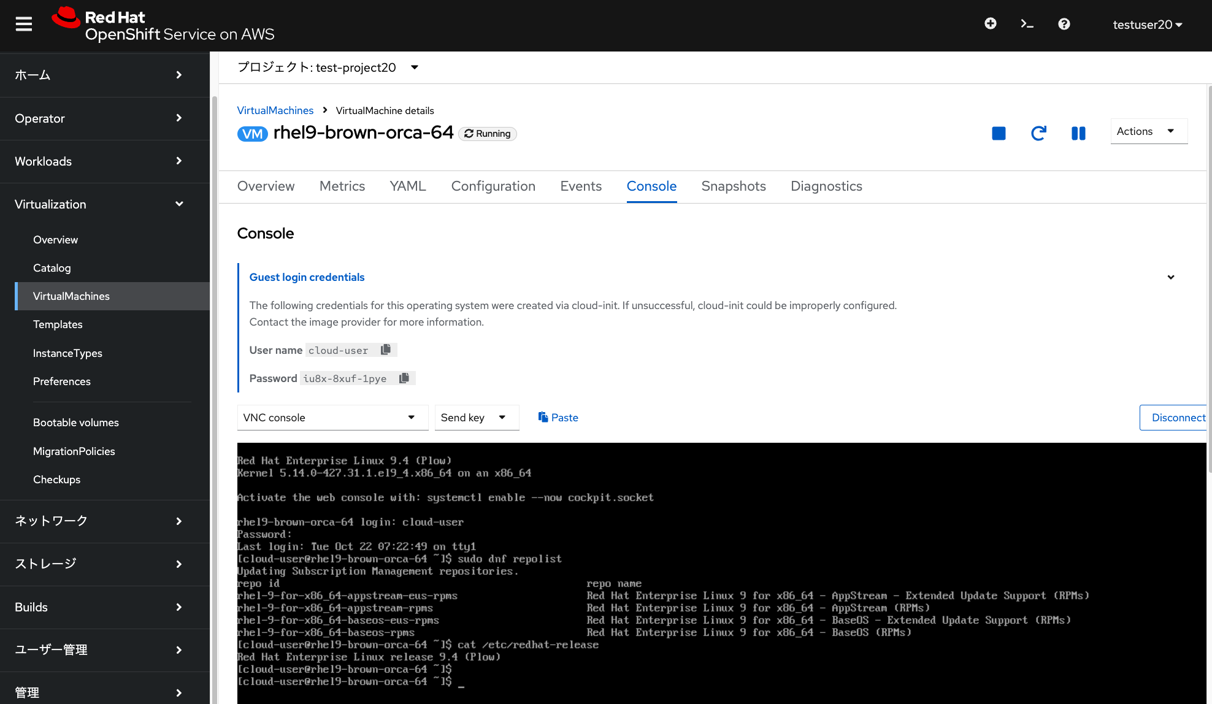Open the import plus icon

pyautogui.click(x=990, y=24)
